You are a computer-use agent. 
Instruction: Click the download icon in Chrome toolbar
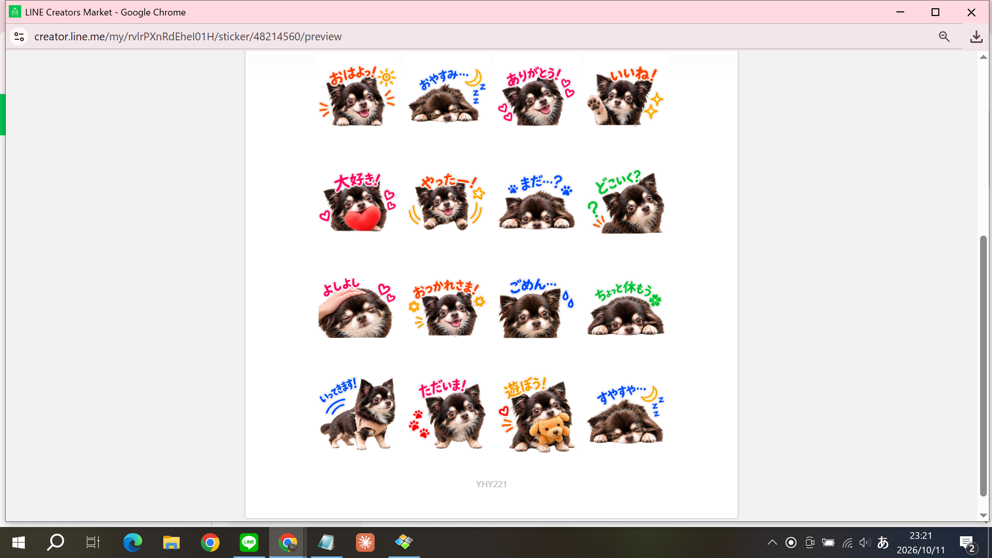pos(976,37)
